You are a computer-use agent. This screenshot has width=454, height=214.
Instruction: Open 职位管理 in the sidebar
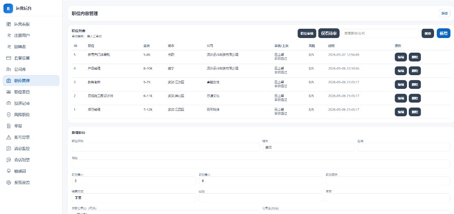[31, 80]
